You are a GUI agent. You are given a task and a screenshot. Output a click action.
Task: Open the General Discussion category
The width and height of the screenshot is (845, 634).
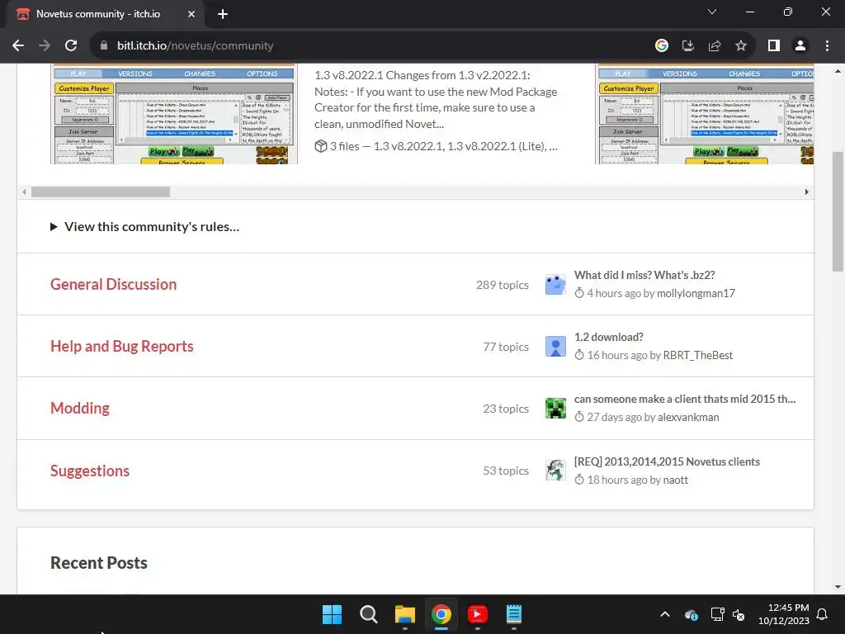(113, 284)
